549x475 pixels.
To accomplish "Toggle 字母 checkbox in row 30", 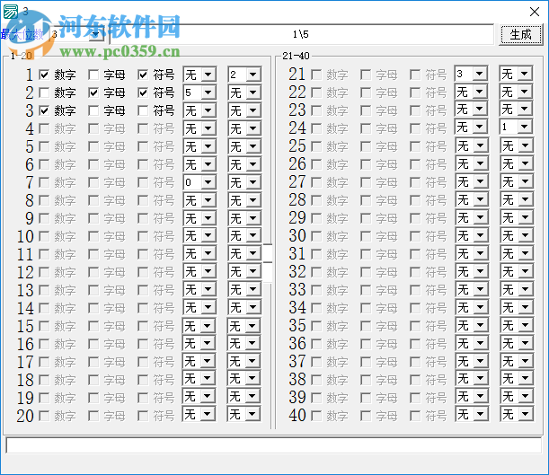I will 366,236.
